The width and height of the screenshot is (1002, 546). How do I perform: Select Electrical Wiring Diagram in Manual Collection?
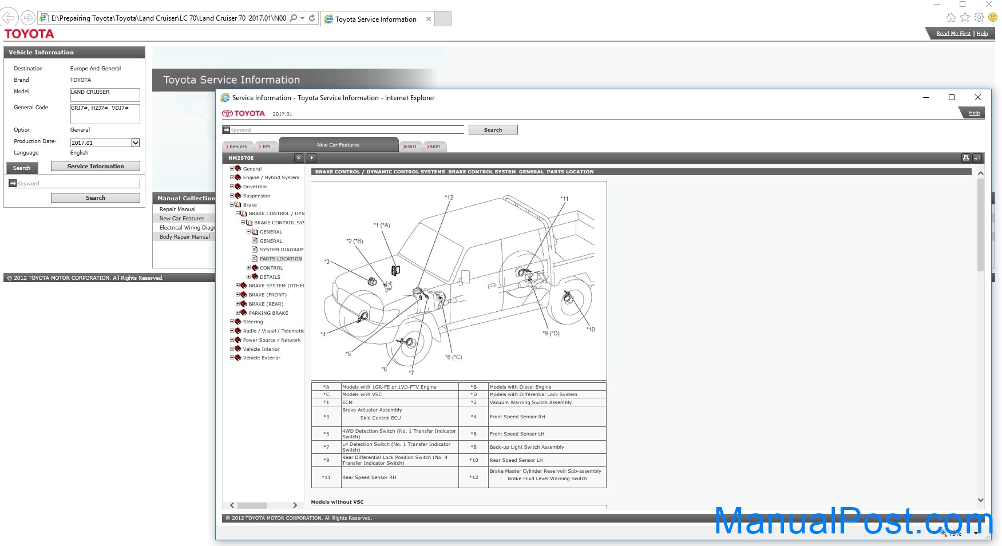[x=187, y=228]
